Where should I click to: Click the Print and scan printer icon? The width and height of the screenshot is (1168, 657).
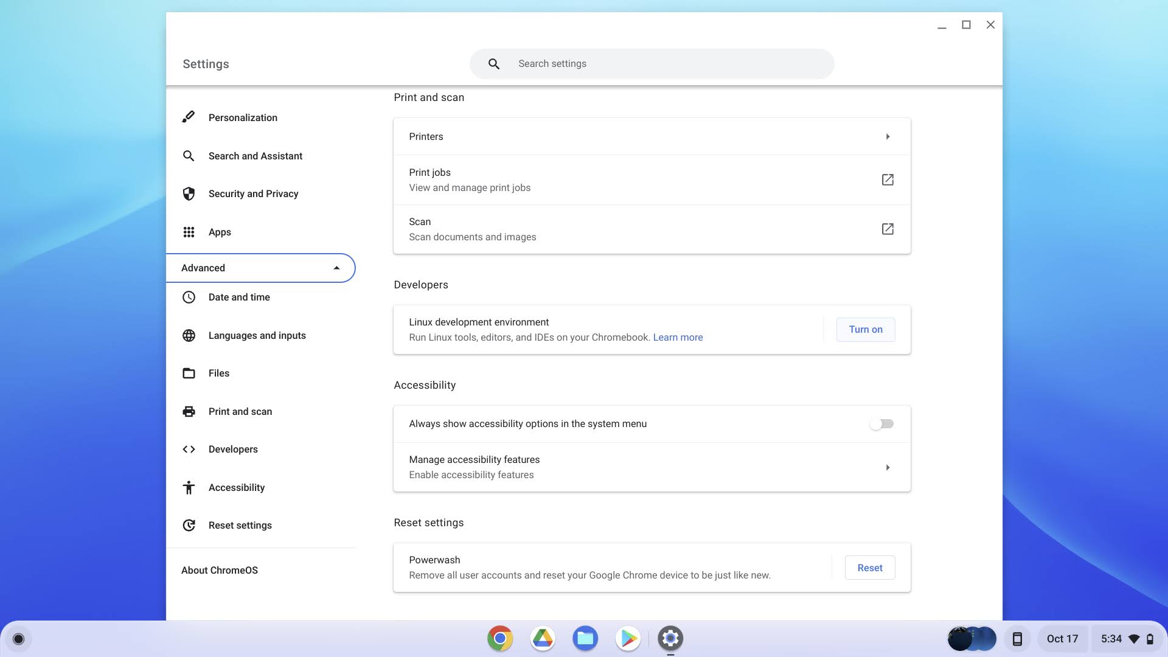point(189,411)
